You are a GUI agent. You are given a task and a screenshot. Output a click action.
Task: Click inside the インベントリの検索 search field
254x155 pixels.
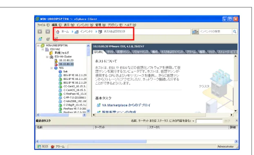point(215,32)
